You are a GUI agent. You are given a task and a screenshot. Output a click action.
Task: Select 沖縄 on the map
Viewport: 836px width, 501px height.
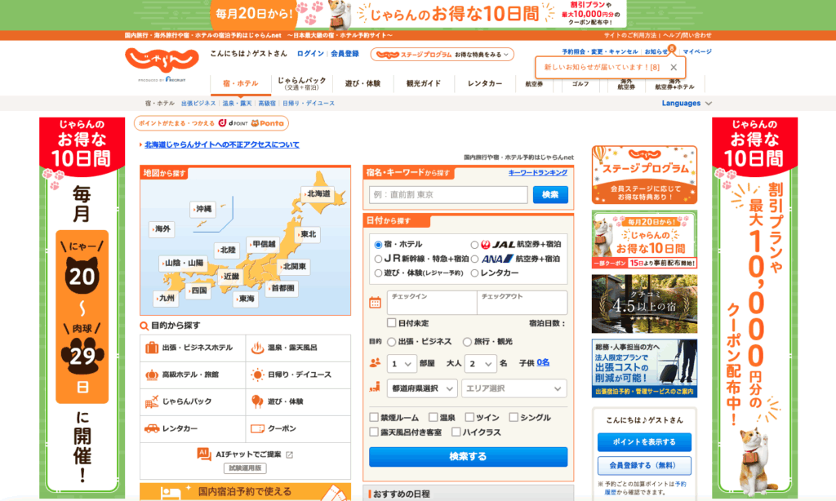(202, 209)
